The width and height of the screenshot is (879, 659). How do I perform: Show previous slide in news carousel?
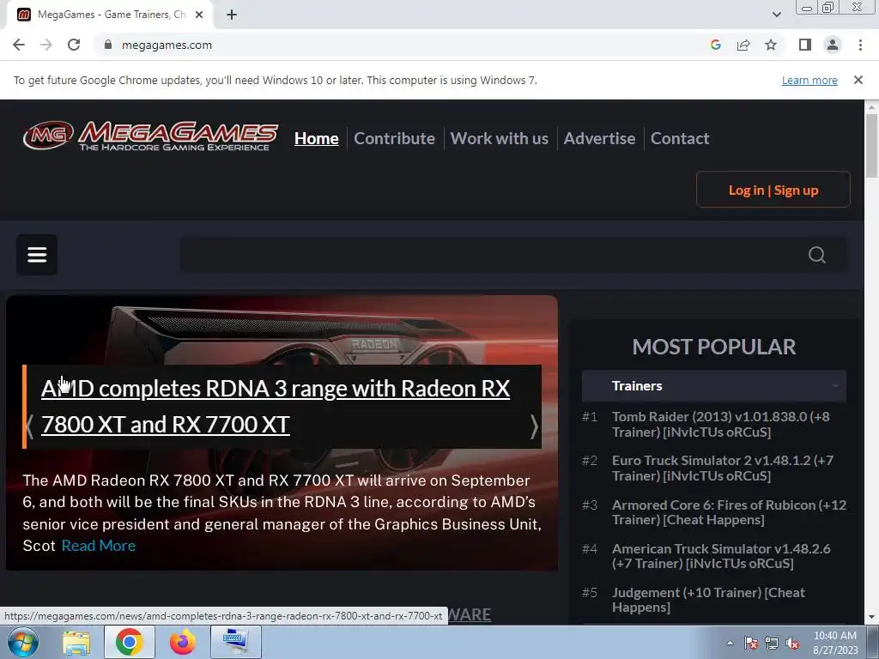[x=30, y=427]
